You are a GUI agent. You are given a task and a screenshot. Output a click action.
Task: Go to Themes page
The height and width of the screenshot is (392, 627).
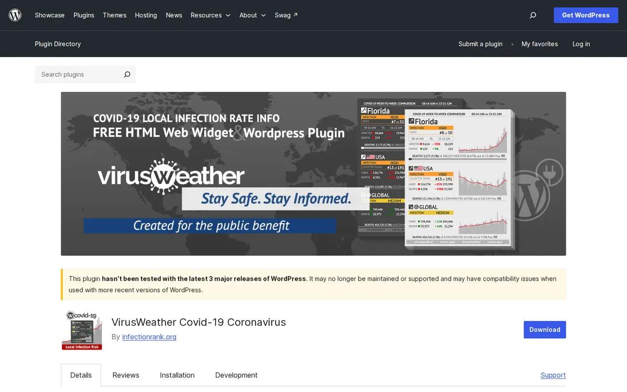114,15
